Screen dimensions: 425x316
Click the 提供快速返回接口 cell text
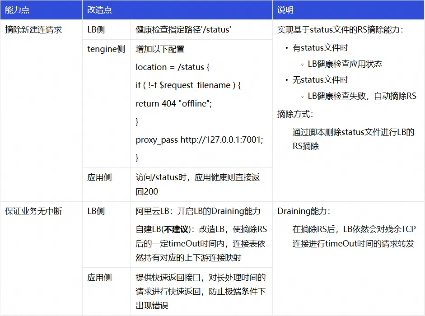pos(201,292)
